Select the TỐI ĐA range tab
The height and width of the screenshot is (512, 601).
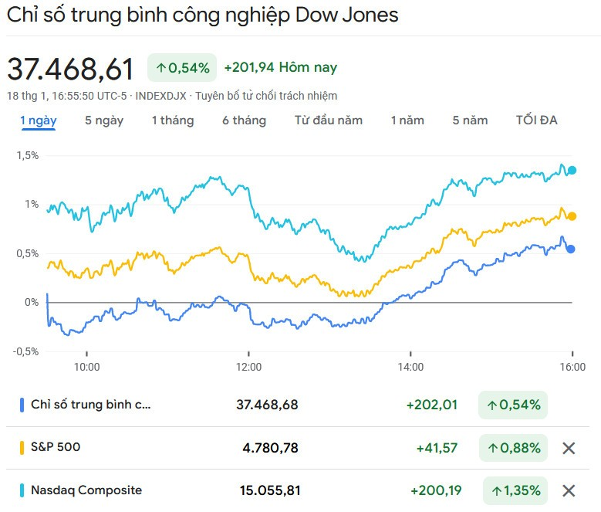point(537,120)
